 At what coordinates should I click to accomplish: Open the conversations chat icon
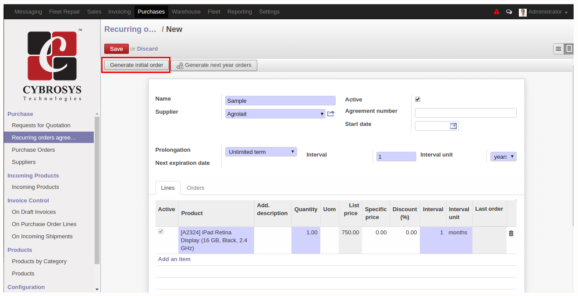[x=509, y=12]
